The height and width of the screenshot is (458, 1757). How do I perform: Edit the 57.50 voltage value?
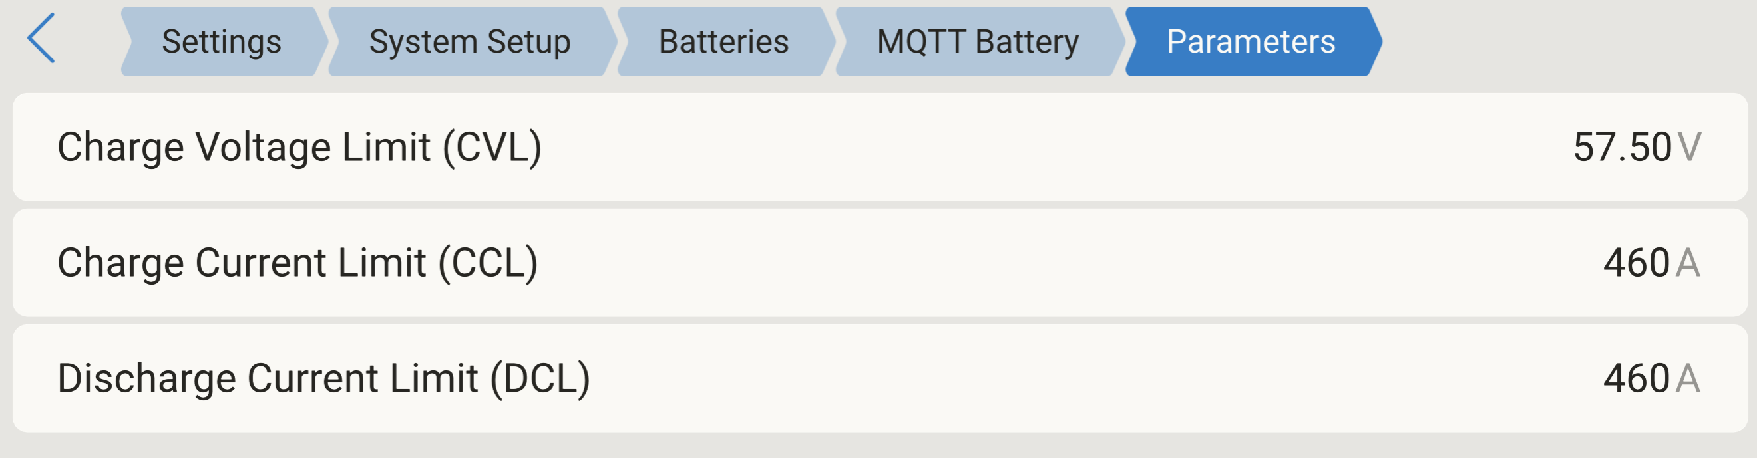click(x=1622, y=147)
